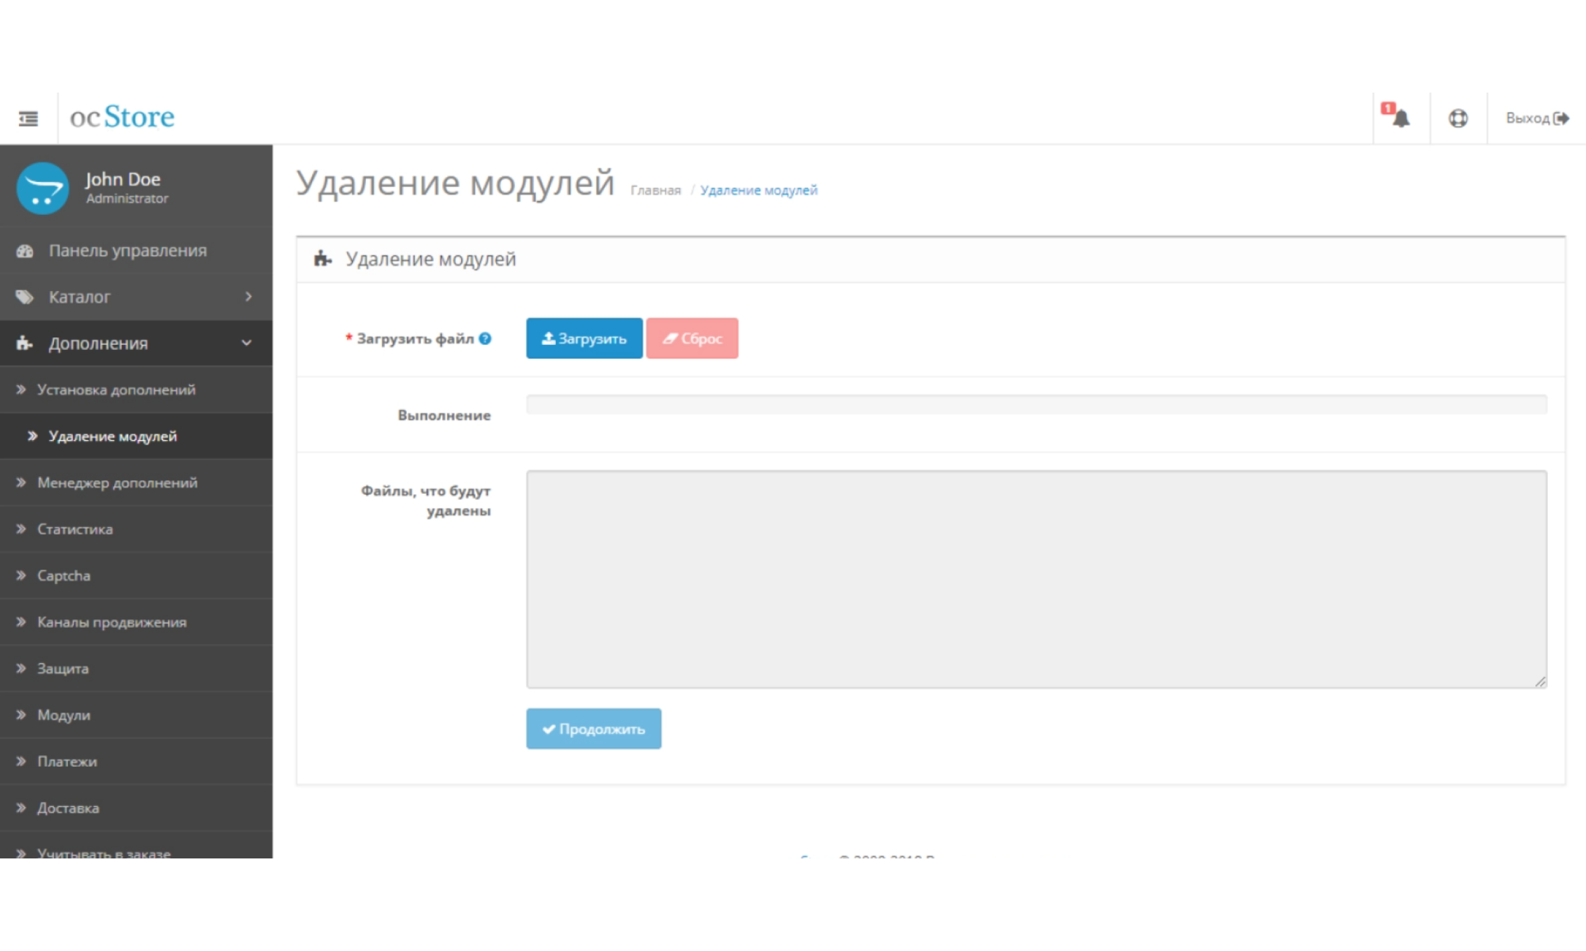Click the help lifebuoy icon
This screenshot has width=1586, height=951.
point(1458,119)
